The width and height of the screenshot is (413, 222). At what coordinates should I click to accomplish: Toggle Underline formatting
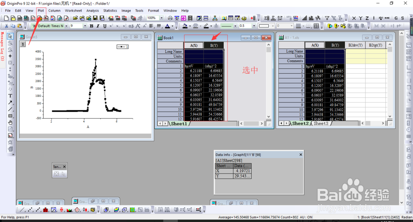[x=104, y=26]
